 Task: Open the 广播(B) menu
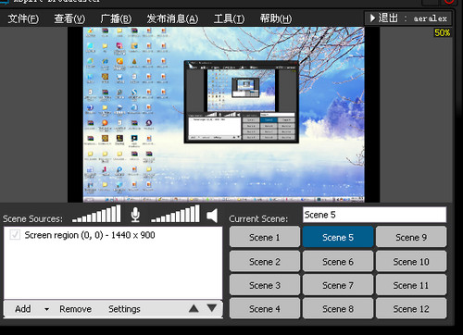[116, 19]
